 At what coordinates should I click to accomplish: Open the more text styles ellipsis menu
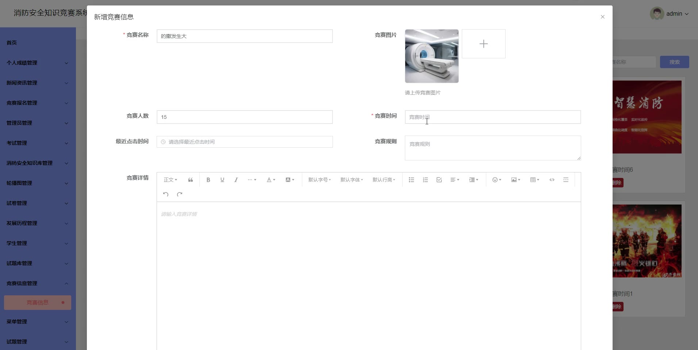coord(252,180)
